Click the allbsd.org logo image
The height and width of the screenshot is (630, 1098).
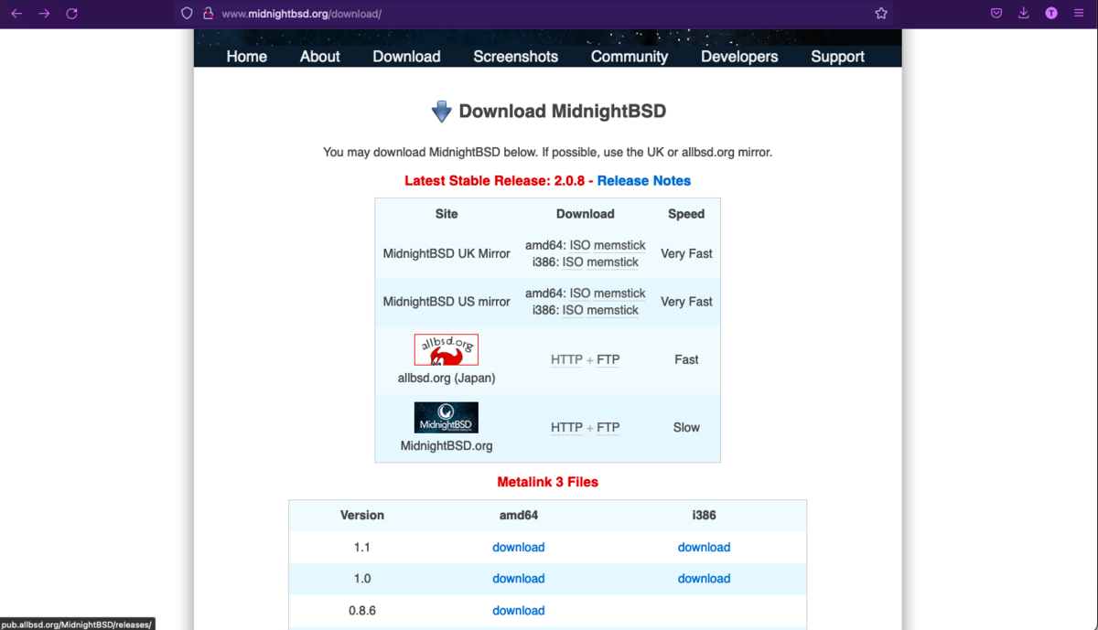coord(446,348)
